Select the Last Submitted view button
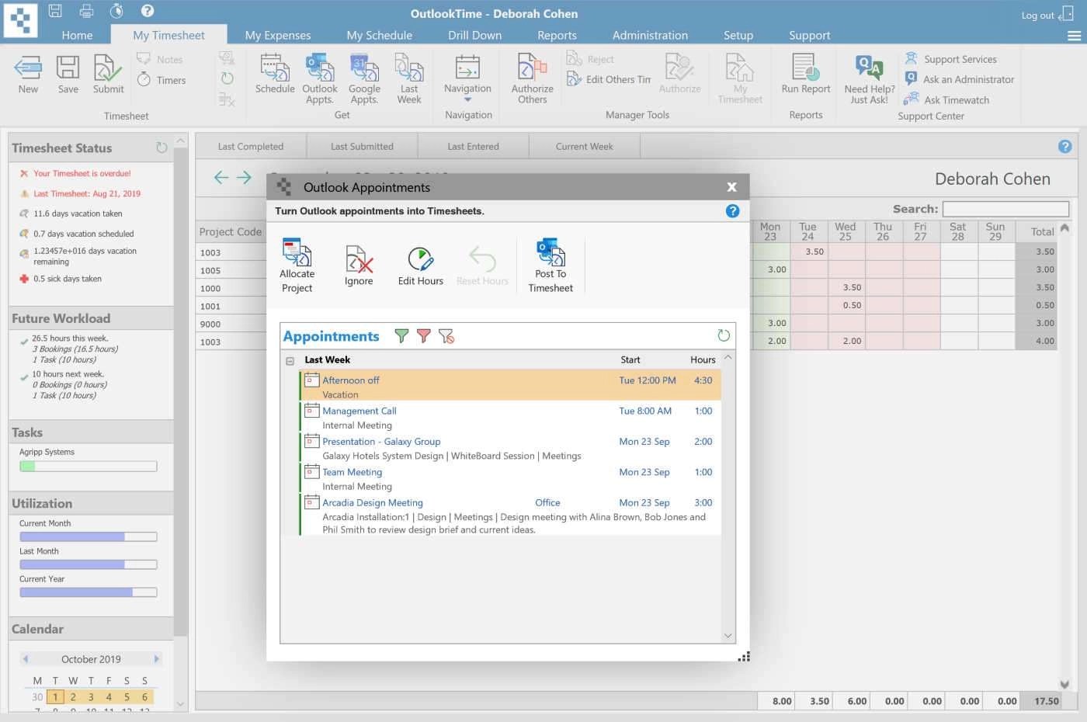1087x722 pixels. (362, 146)
